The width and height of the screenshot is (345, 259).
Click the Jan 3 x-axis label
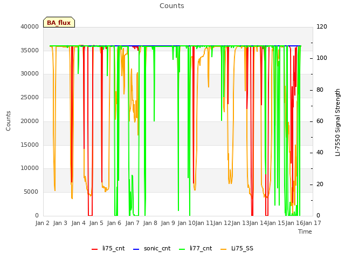(x=60, y=223)
